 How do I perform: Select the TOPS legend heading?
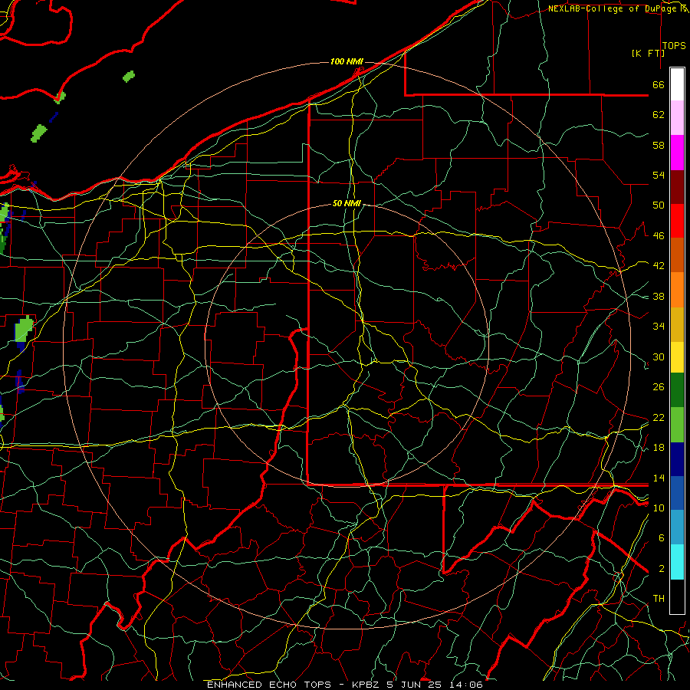pos(674,46)
